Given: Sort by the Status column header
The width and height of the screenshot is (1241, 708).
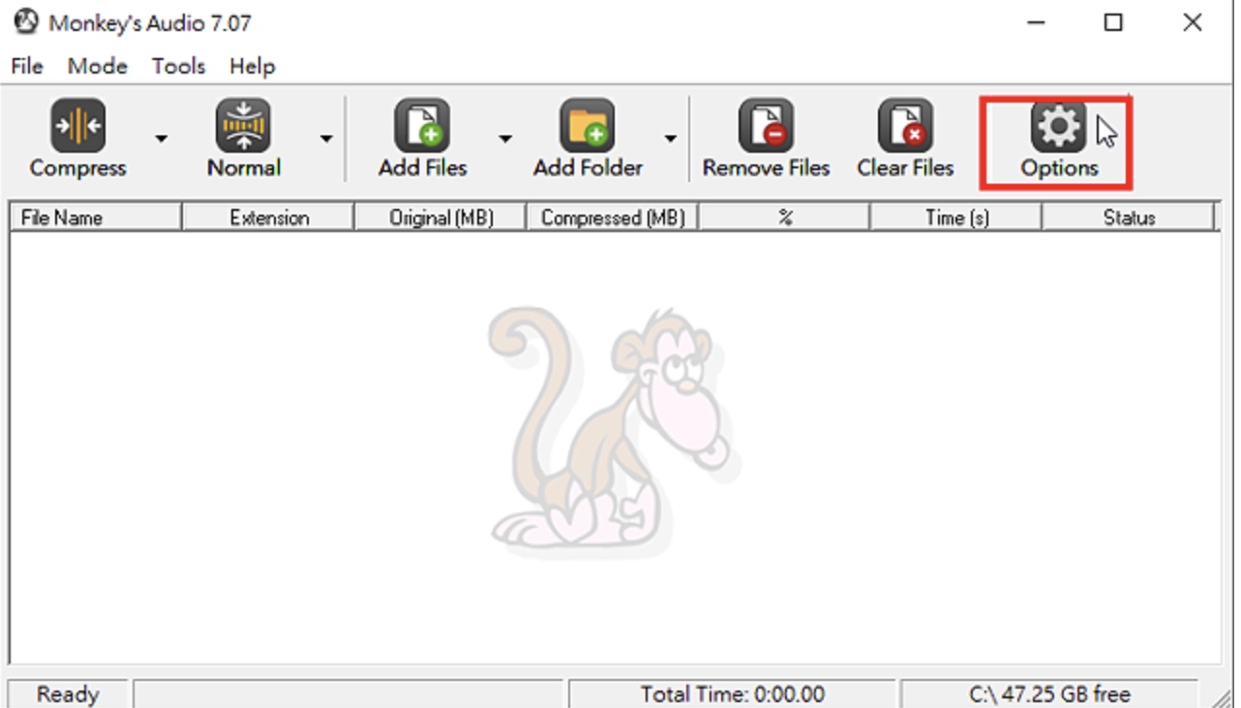Looking at the screenshot, I should [1129, 218].
